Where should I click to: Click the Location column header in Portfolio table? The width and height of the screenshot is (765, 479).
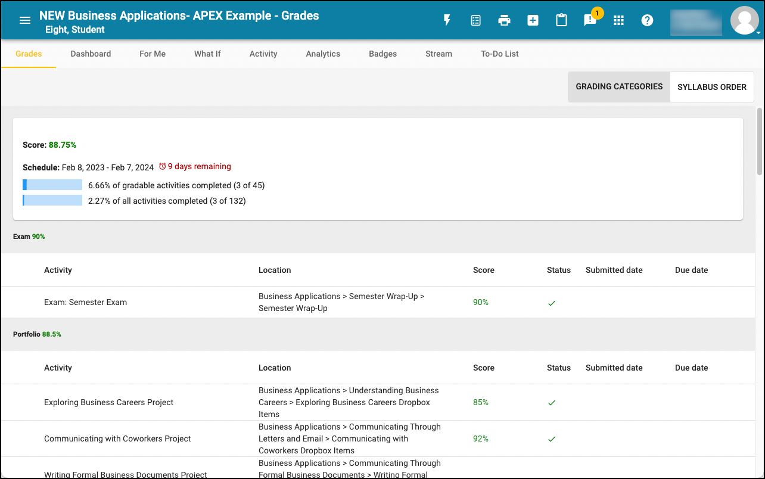(x=275, y=368)
